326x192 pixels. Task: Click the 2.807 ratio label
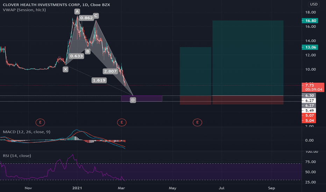pos(111,72)
